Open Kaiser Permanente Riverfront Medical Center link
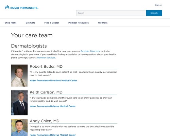This screenshot has height=136, width=170. tap(53, 81)
